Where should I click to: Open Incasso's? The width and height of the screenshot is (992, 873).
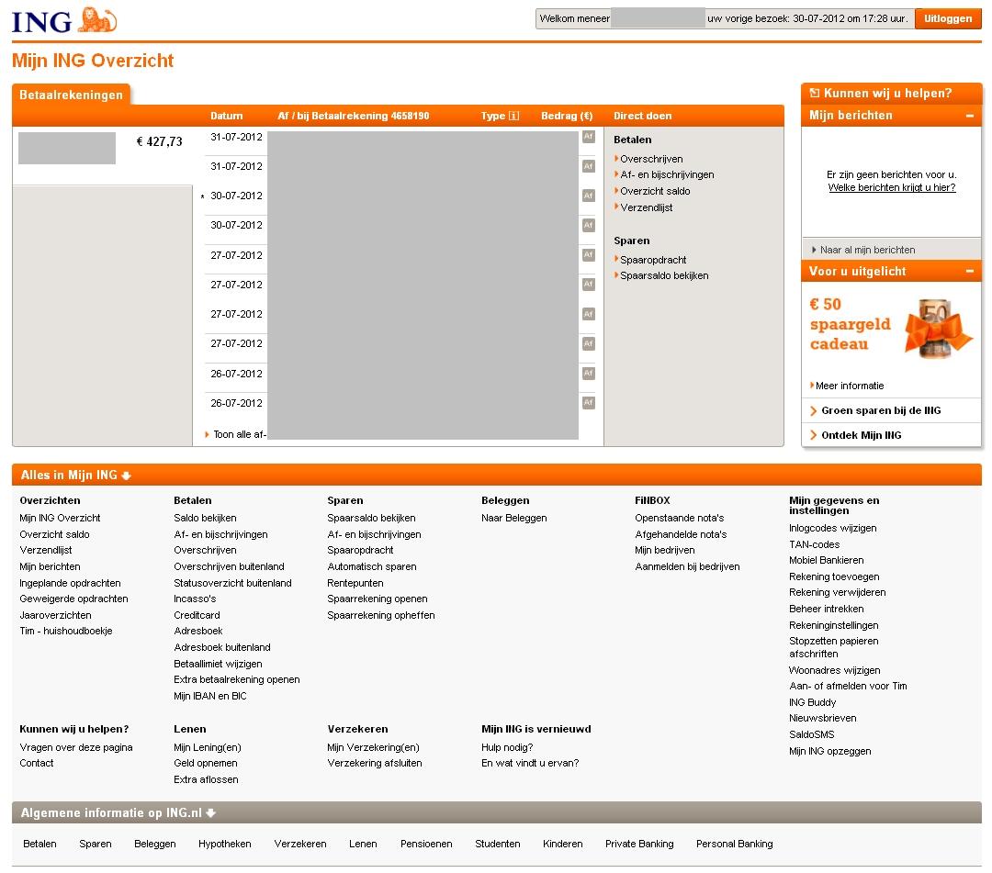click(x=195, y=599)
